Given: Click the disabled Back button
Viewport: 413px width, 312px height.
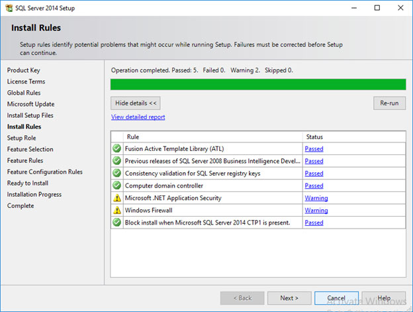Looking at the screenshot, I should tap(242, 298).
